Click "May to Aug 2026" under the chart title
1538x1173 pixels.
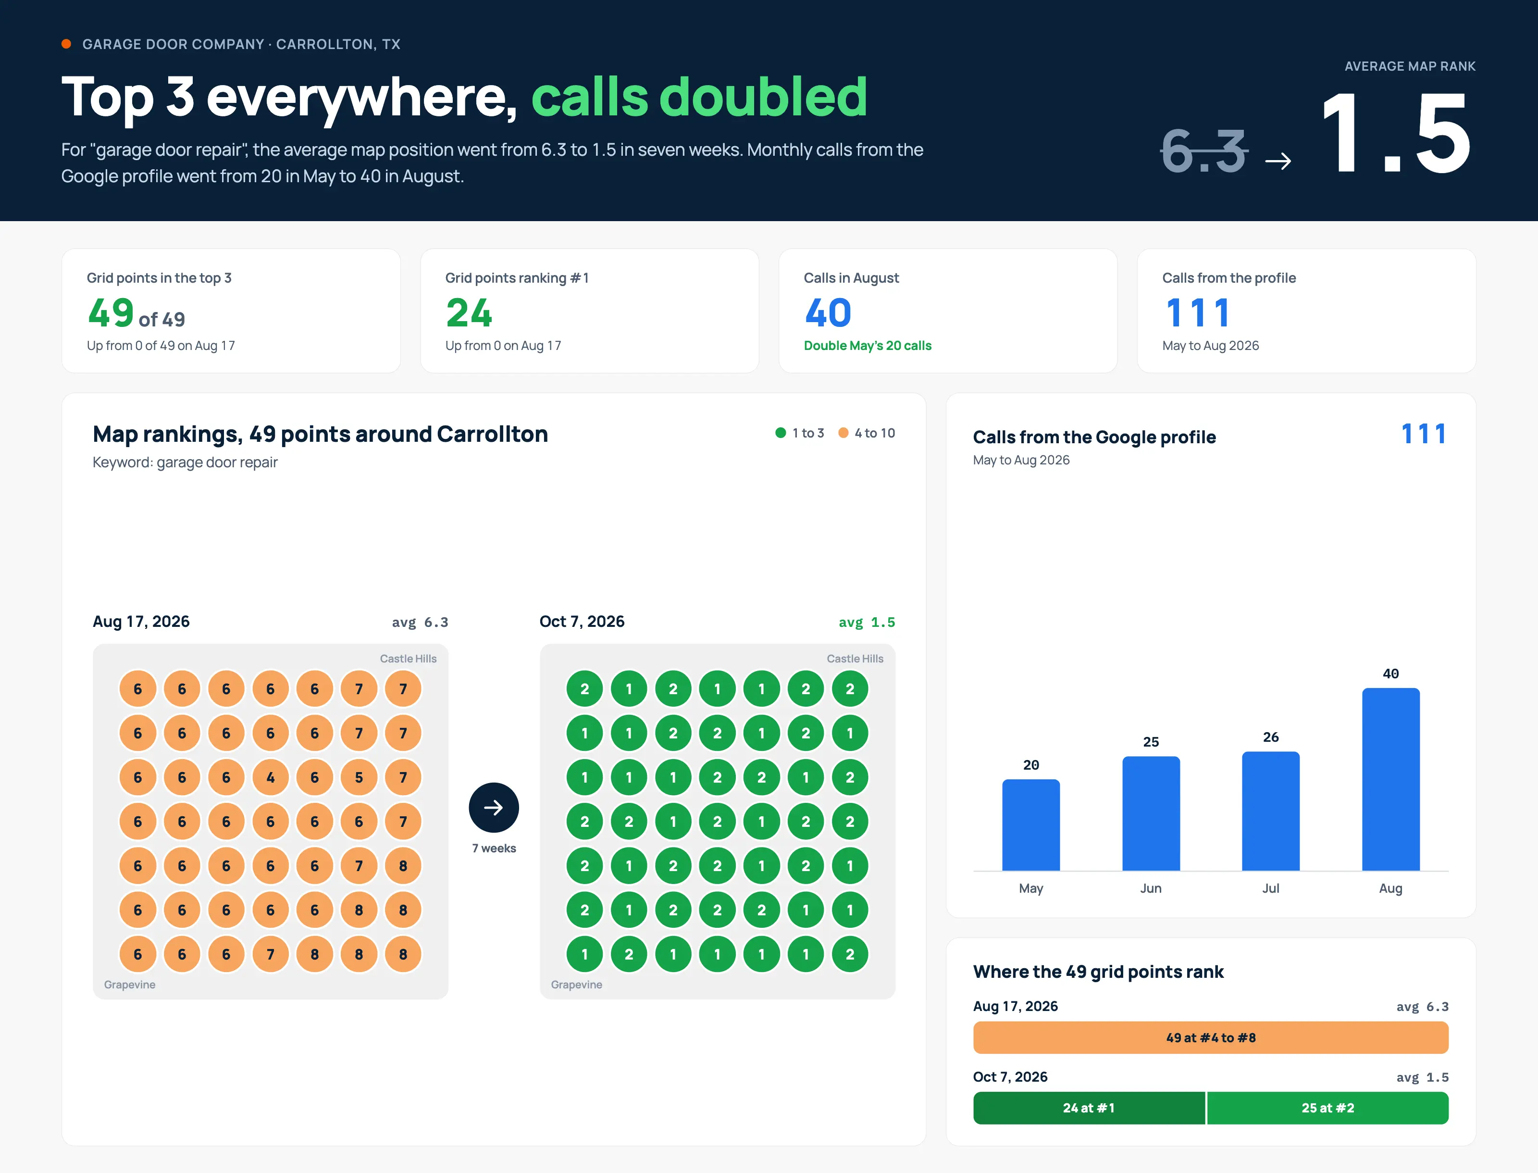1021,460
